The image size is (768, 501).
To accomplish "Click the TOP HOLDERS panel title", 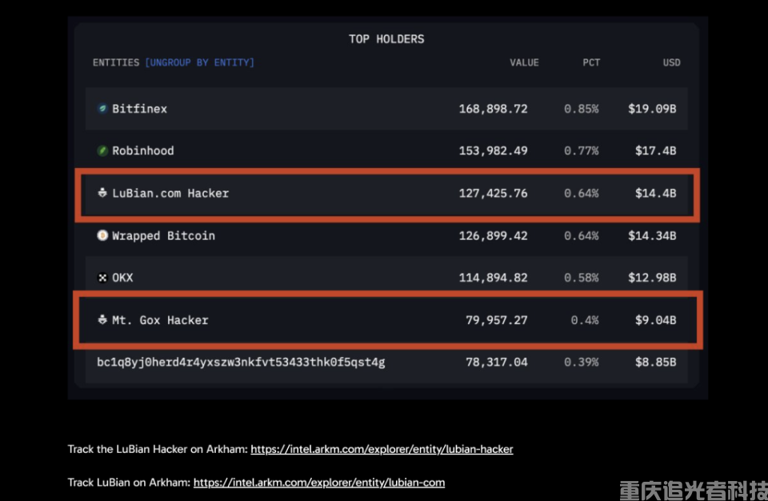I will (x=386, y=38).
